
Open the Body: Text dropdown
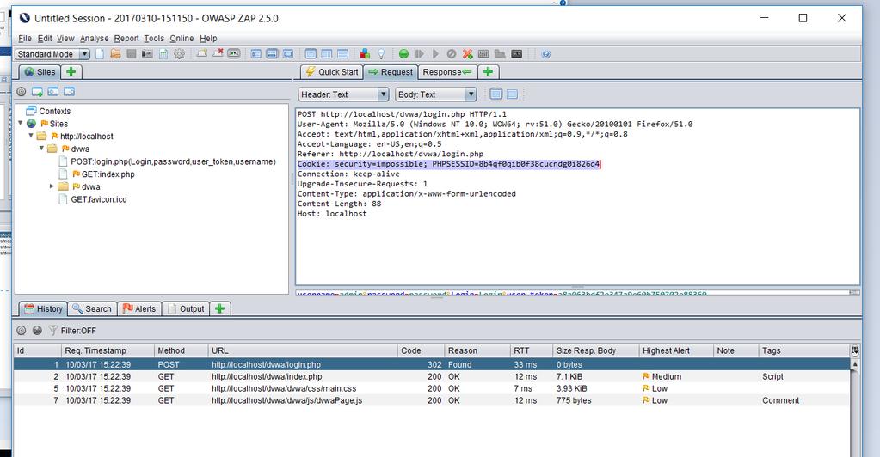471,94
